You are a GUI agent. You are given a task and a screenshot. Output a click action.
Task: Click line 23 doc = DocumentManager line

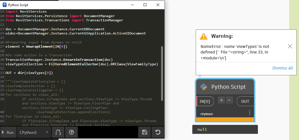point(55,29)
